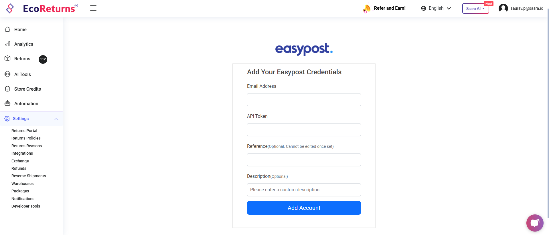Toggle the hamburger sidebar menu
Viewport: 549px width, 235px height.
(x=93, y=8)
